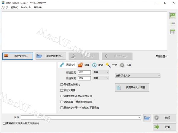
Task: Click the pictures icon on 转换 tab
Action: tap(80, 65)
